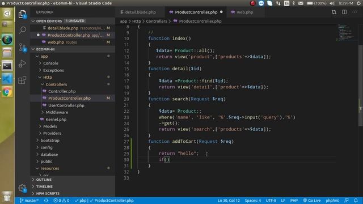The height and width of the screenshot is (204, 363).
Task: Select the ProductController.php editor tab
Action: click(196, 12)
